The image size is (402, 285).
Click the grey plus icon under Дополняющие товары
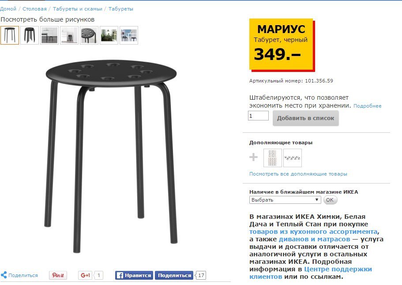click(254, 157)
